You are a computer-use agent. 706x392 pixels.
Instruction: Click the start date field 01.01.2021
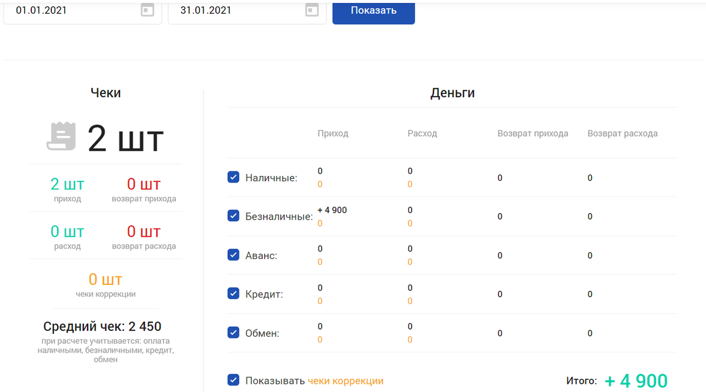click(83, 11)
